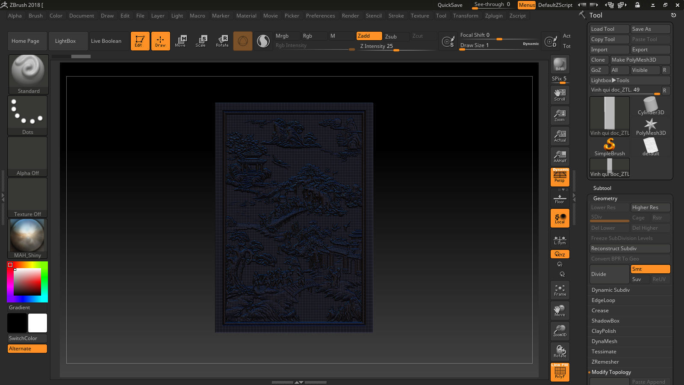Expand the ClayPolish section
684x385 pixels.
click(604, 331)
